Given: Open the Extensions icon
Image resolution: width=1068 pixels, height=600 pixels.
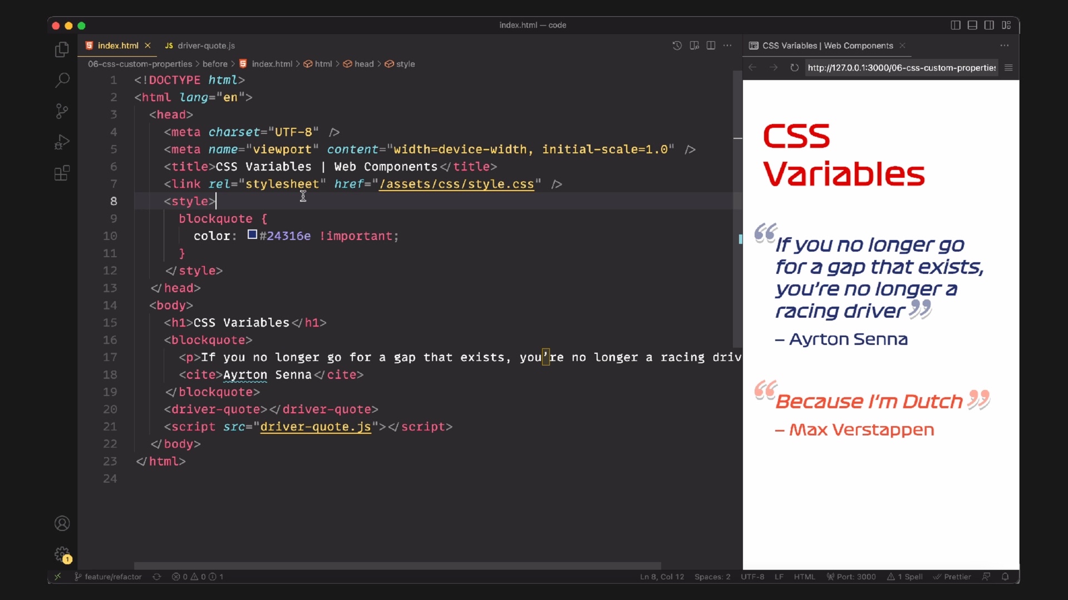Looking at the screenshot, I should (62, 173).
